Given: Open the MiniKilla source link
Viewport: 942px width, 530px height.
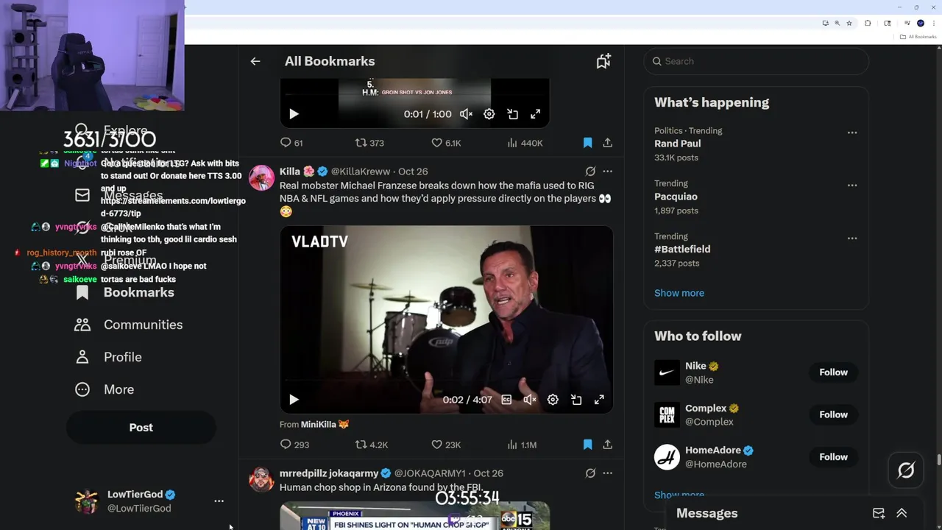Looking at the screenshot, I should pyautogui.click(x=325, y=424).
